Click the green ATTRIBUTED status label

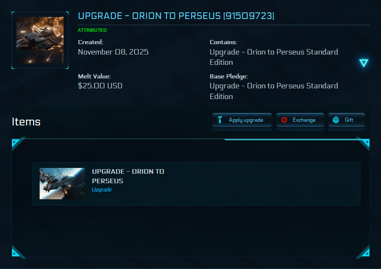(x=92, y=30)
